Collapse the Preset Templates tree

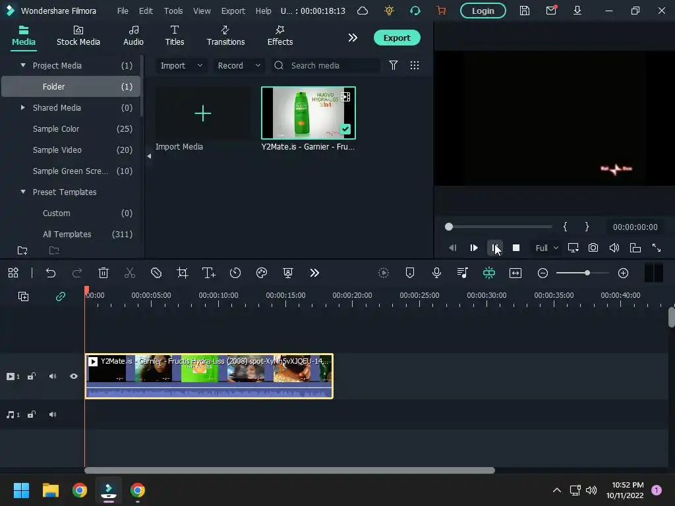(x=23, y=192)
